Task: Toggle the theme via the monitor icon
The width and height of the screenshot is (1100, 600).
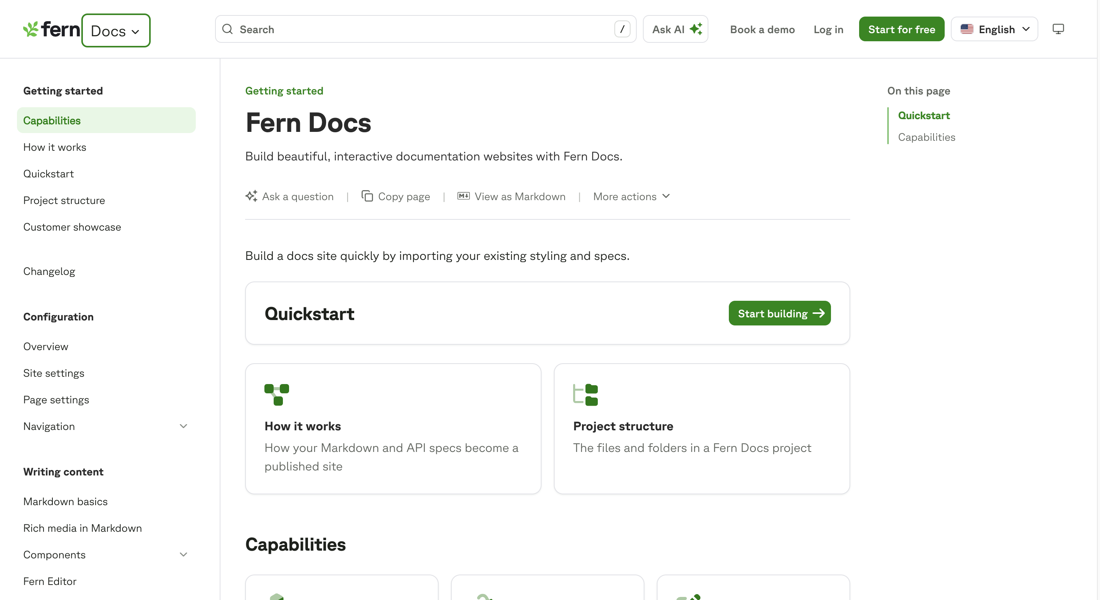Action: click(x=1058, y=29)
